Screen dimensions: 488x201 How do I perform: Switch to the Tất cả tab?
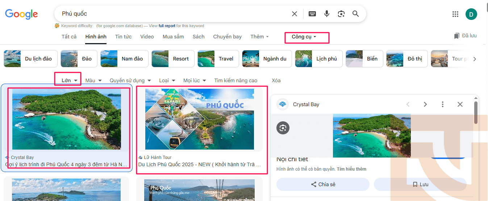[x=69, y=37]
